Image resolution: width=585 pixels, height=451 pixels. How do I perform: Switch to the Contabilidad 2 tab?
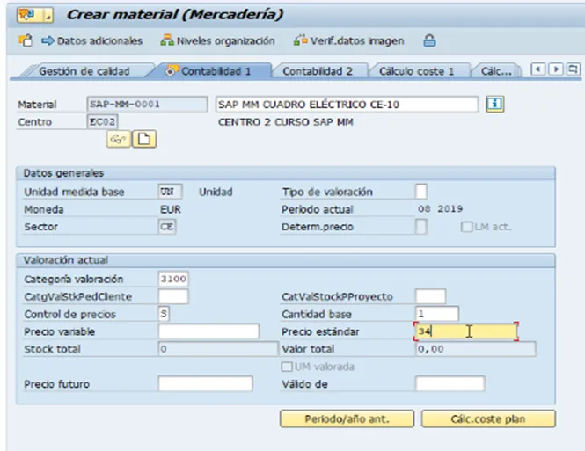318,71
